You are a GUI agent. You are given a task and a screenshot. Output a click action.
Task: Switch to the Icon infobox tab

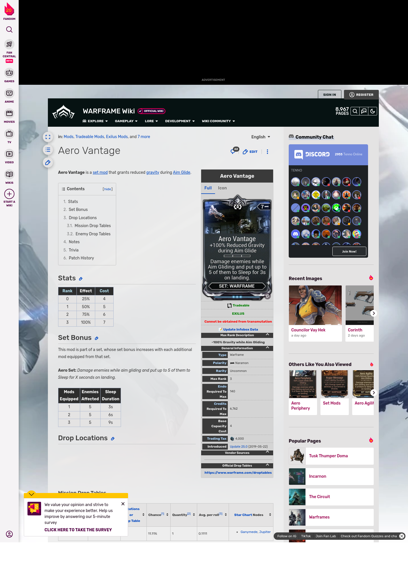click(x=222, y=188)
